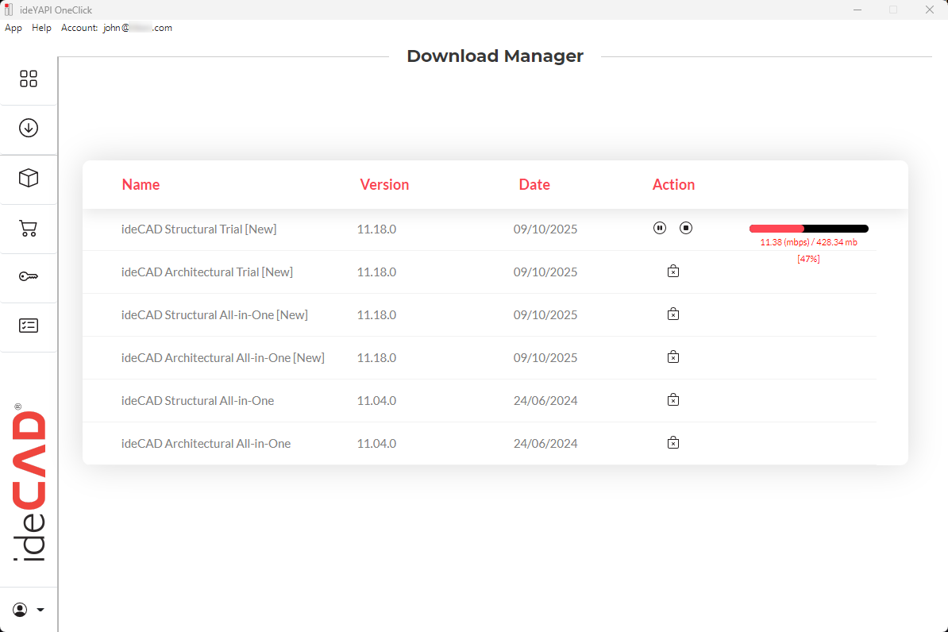The image size is (948, 632).
Task: Click the locked bag icon for Structural All-in-One [New]
Action: pos(673,314)
